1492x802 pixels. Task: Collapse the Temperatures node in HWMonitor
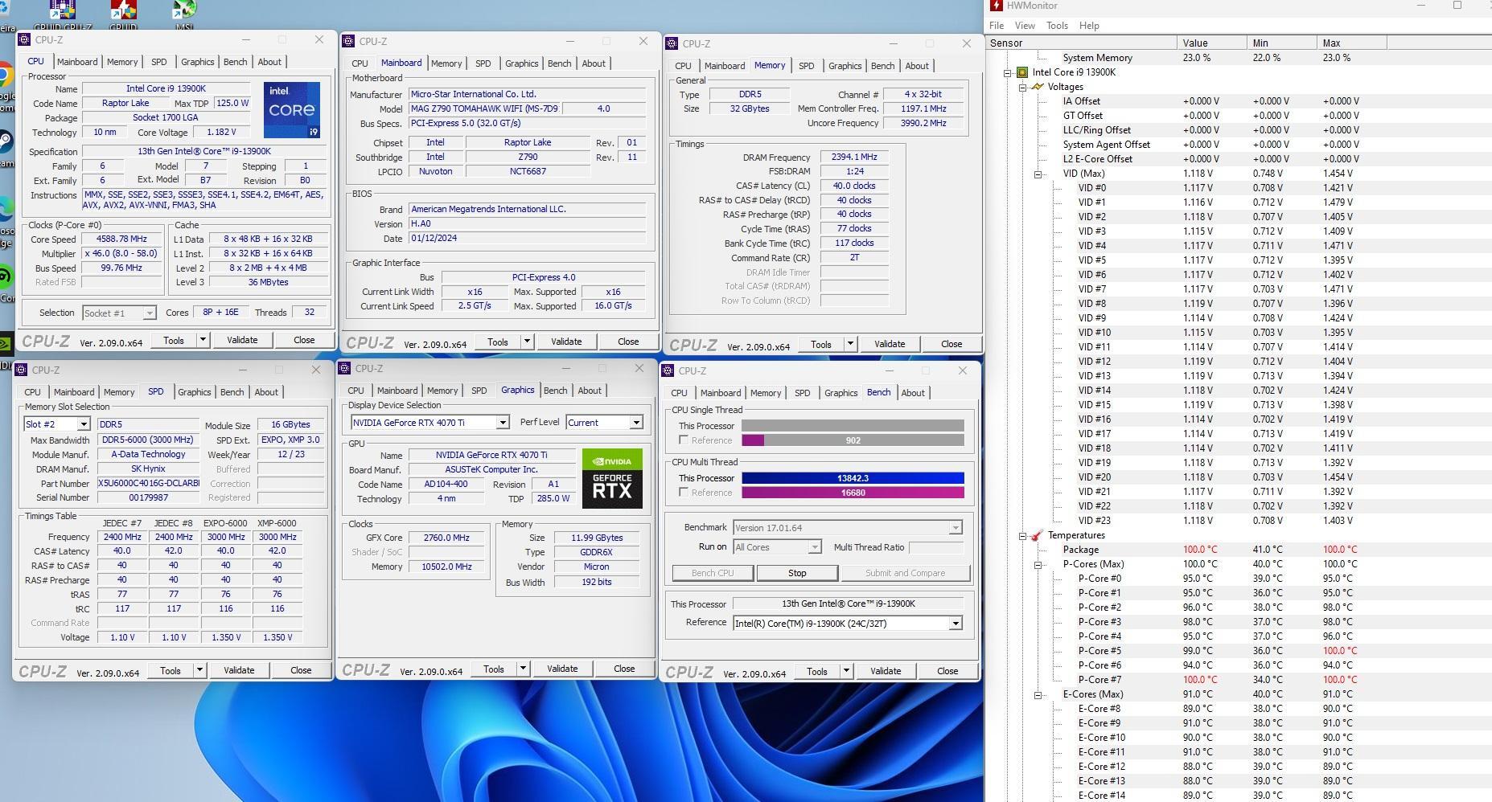pyautogui.click(x=1022, y=535)
